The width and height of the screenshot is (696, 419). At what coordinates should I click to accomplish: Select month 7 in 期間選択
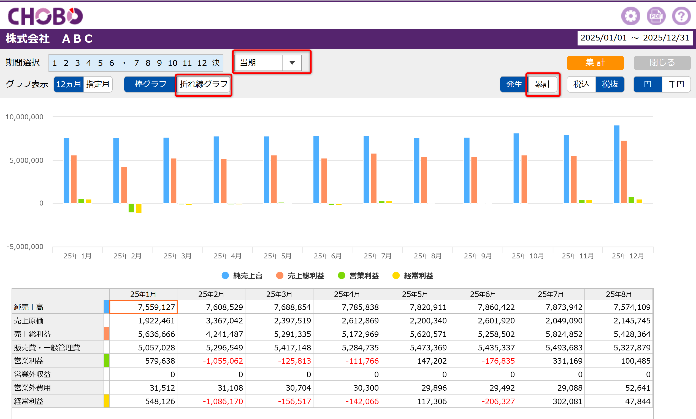pos(137,63)
